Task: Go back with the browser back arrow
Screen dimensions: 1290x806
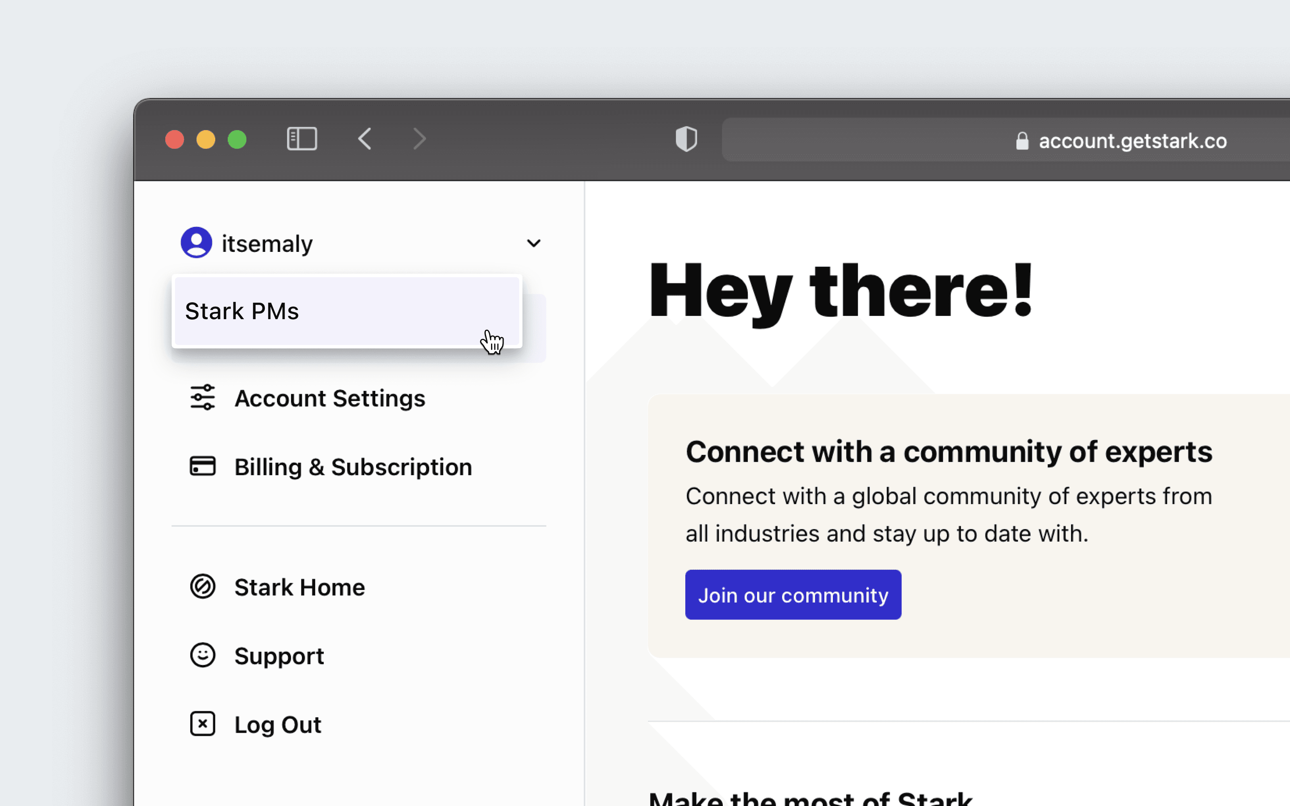Action: pos(364,139)
